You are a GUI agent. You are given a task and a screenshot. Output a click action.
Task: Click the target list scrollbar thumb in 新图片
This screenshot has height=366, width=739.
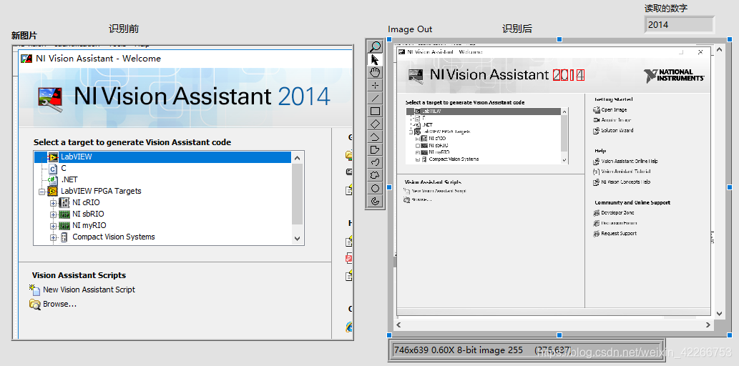click(297, 194)
